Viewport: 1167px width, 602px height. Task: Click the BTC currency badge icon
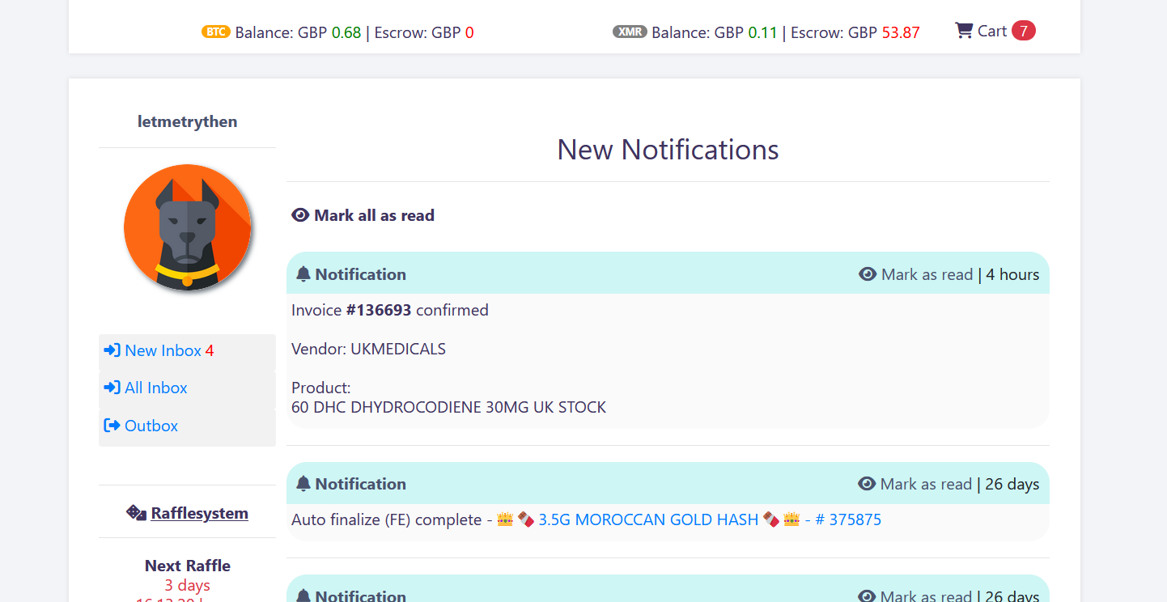(x=216, y=32)
